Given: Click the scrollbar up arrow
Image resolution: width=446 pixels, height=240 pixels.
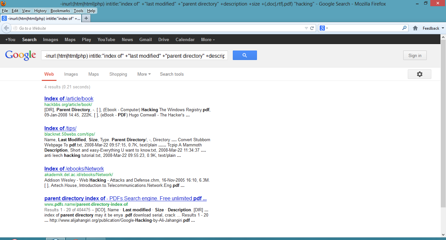Looking at the screenshot, I should pos(443,37).
